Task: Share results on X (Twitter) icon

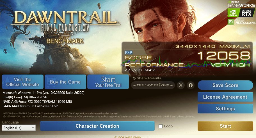Action: tap(181, 85)
